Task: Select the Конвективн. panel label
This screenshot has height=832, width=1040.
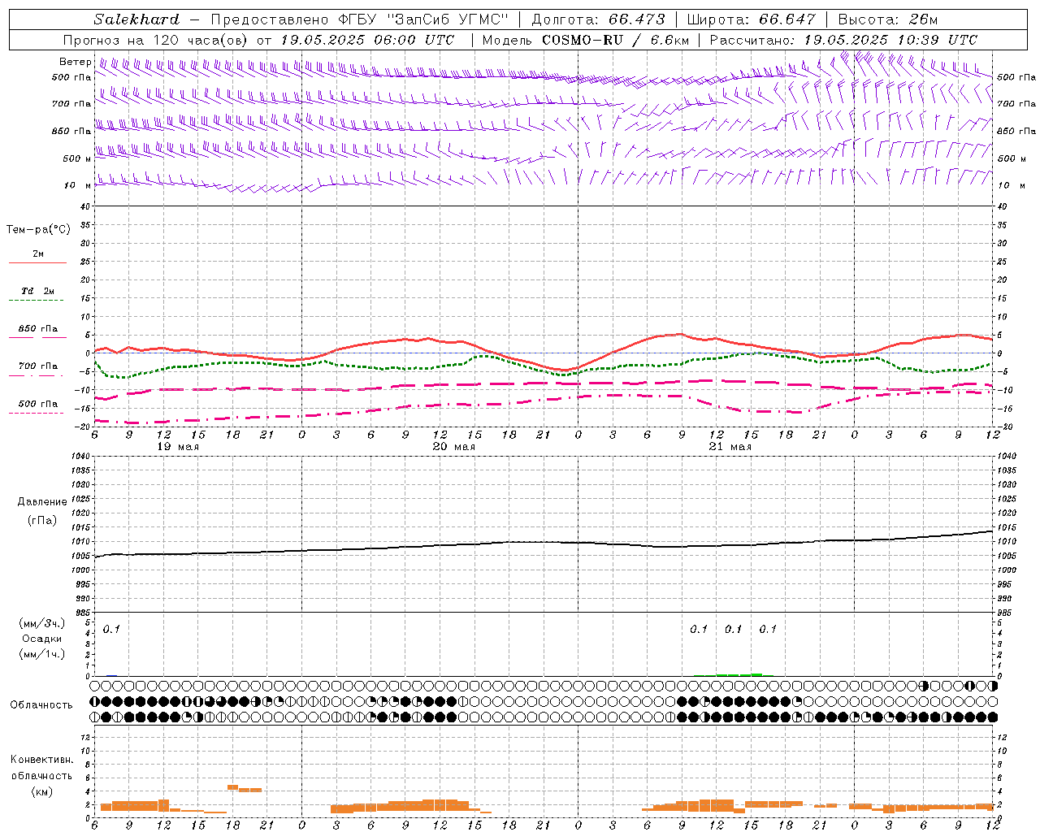Action: [41, 760]
